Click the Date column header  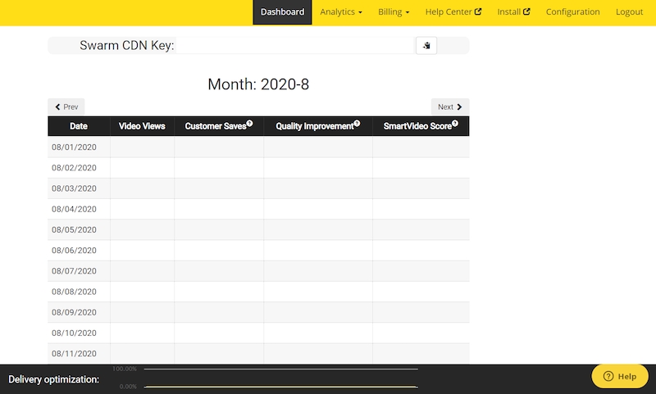coord(79,126)
